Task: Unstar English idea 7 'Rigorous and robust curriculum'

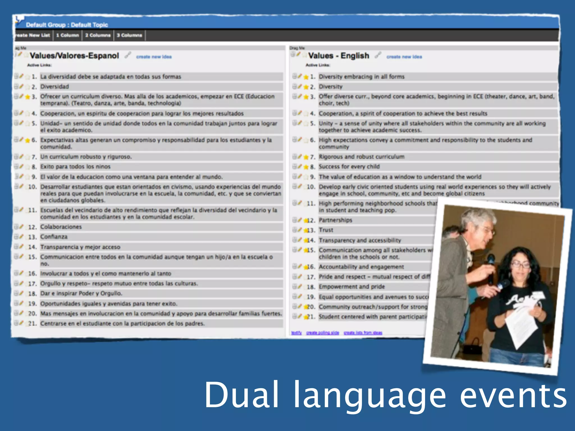Action: pos(306,157)
